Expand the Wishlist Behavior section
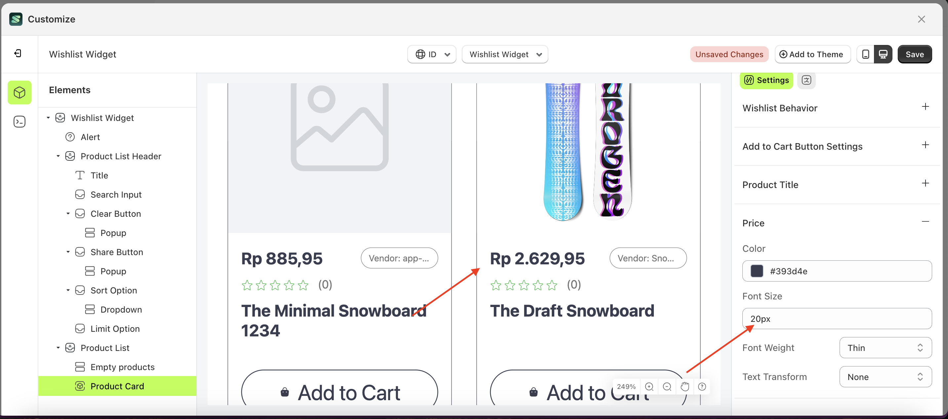 pos(925,107)
